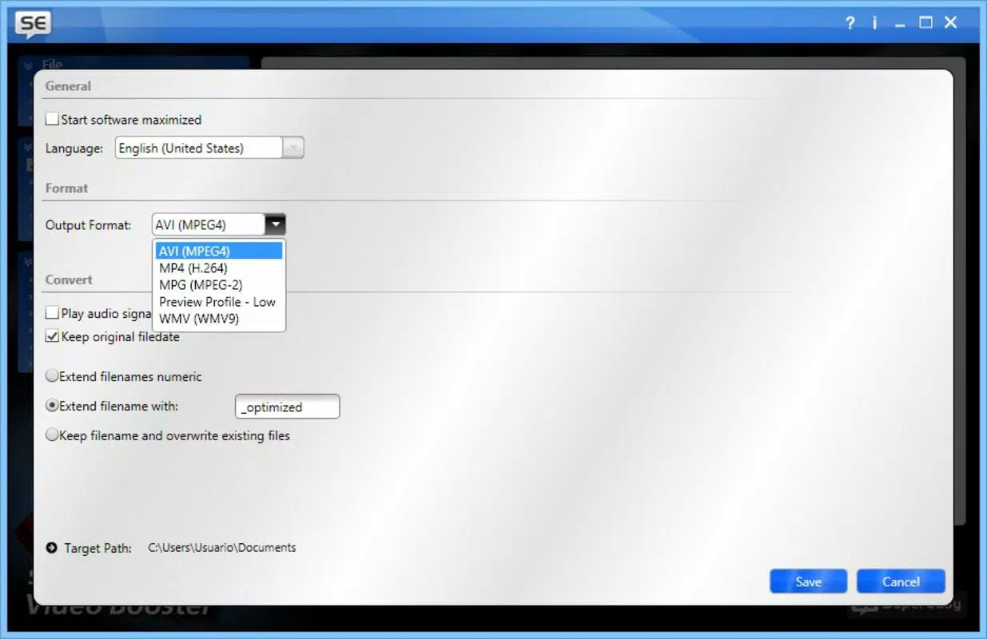
Task: Select WMV (WMV9) output format
Action: click(219, 319)
